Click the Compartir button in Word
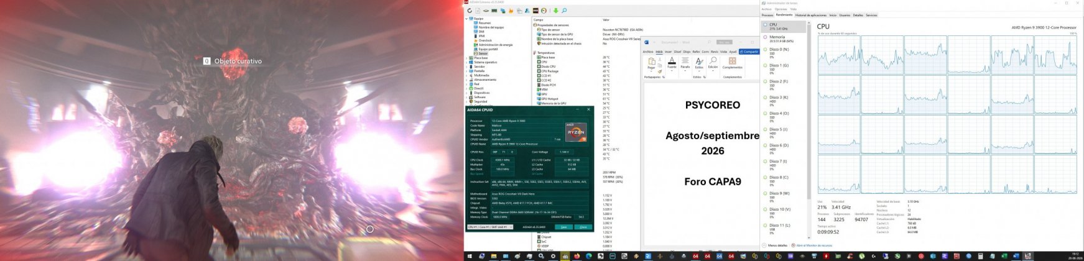 pyautogui.click(x=749, y=52)
